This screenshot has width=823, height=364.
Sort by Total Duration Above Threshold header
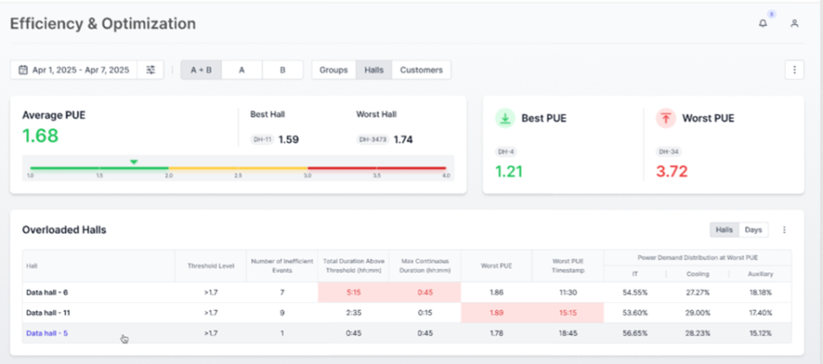pyautogui.click(x=354, y=265)
